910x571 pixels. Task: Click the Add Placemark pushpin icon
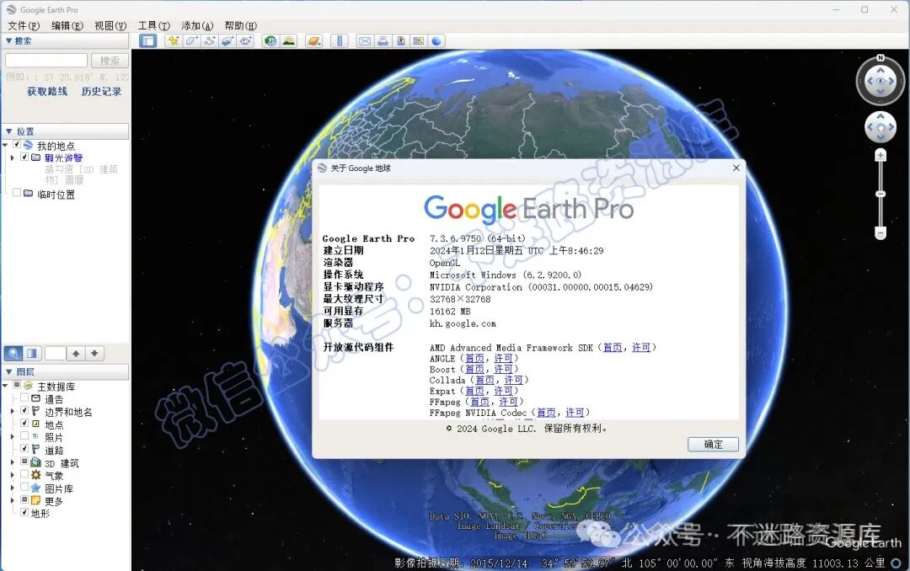[173, 40]
